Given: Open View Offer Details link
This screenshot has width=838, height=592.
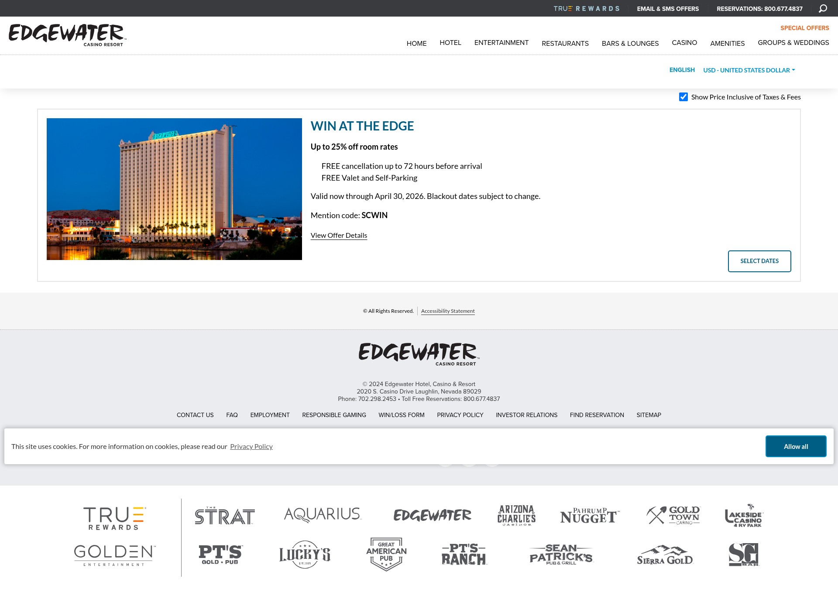Looking at the screenshot, I should (x=339, y=236).
